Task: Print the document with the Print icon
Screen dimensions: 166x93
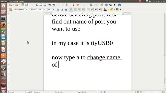Action: point(41,5)
